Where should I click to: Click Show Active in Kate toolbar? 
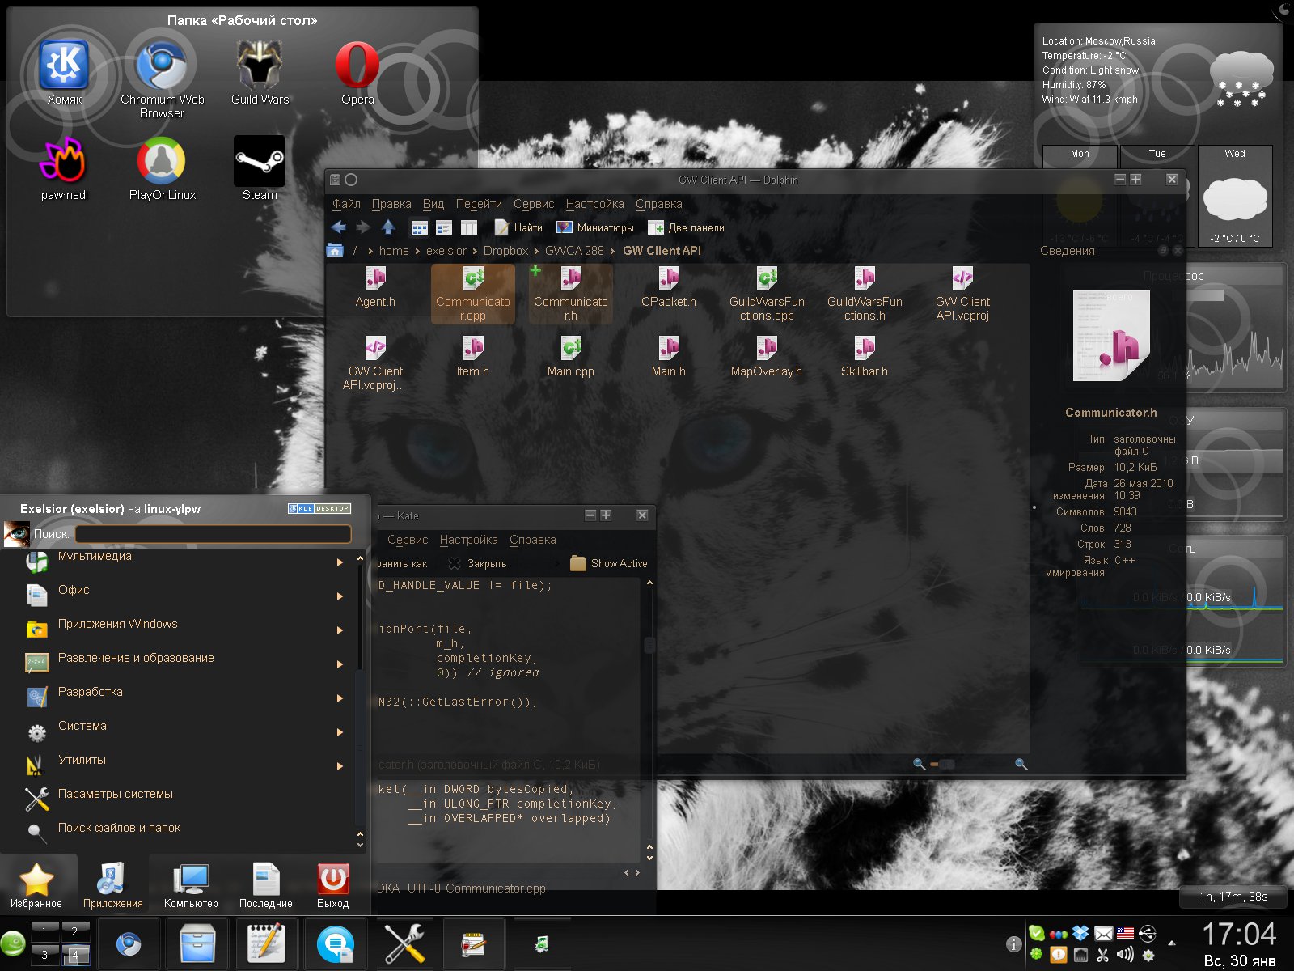[x=608, y=563]
